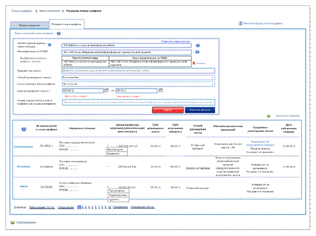Click the red Найти search button

[x=168, y=110]
